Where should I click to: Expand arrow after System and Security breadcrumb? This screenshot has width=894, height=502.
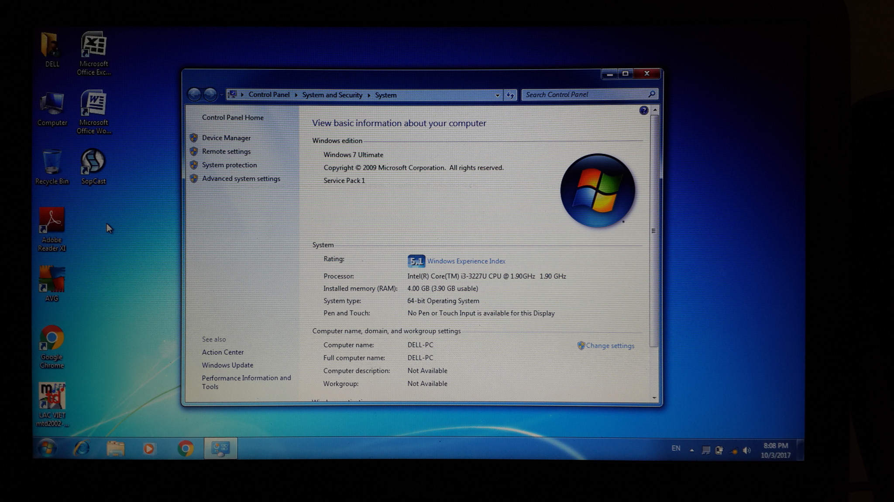[x=369, y=95]
